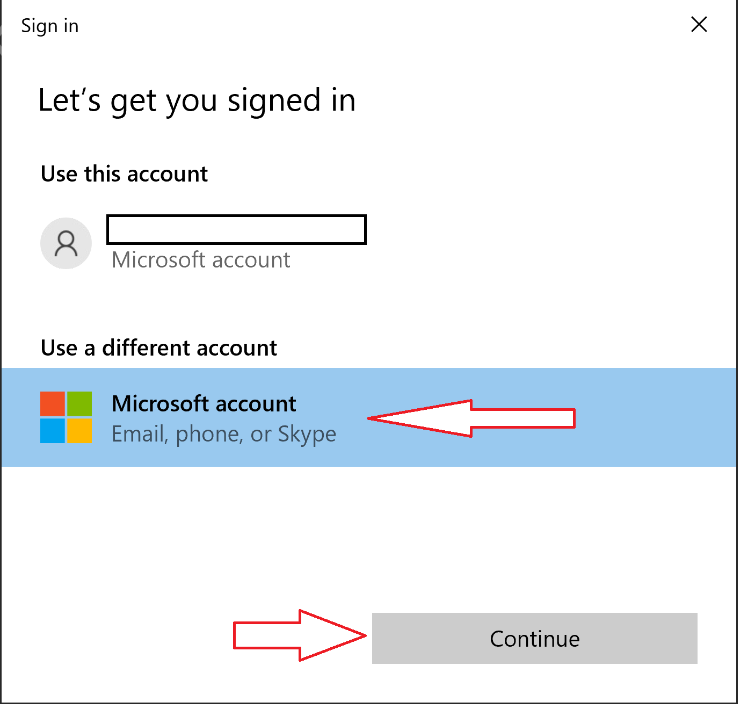Viewport: 755px width, 709px height.
Task: Click the "Use a different account" heading
Action: click(x=159, y=348)
